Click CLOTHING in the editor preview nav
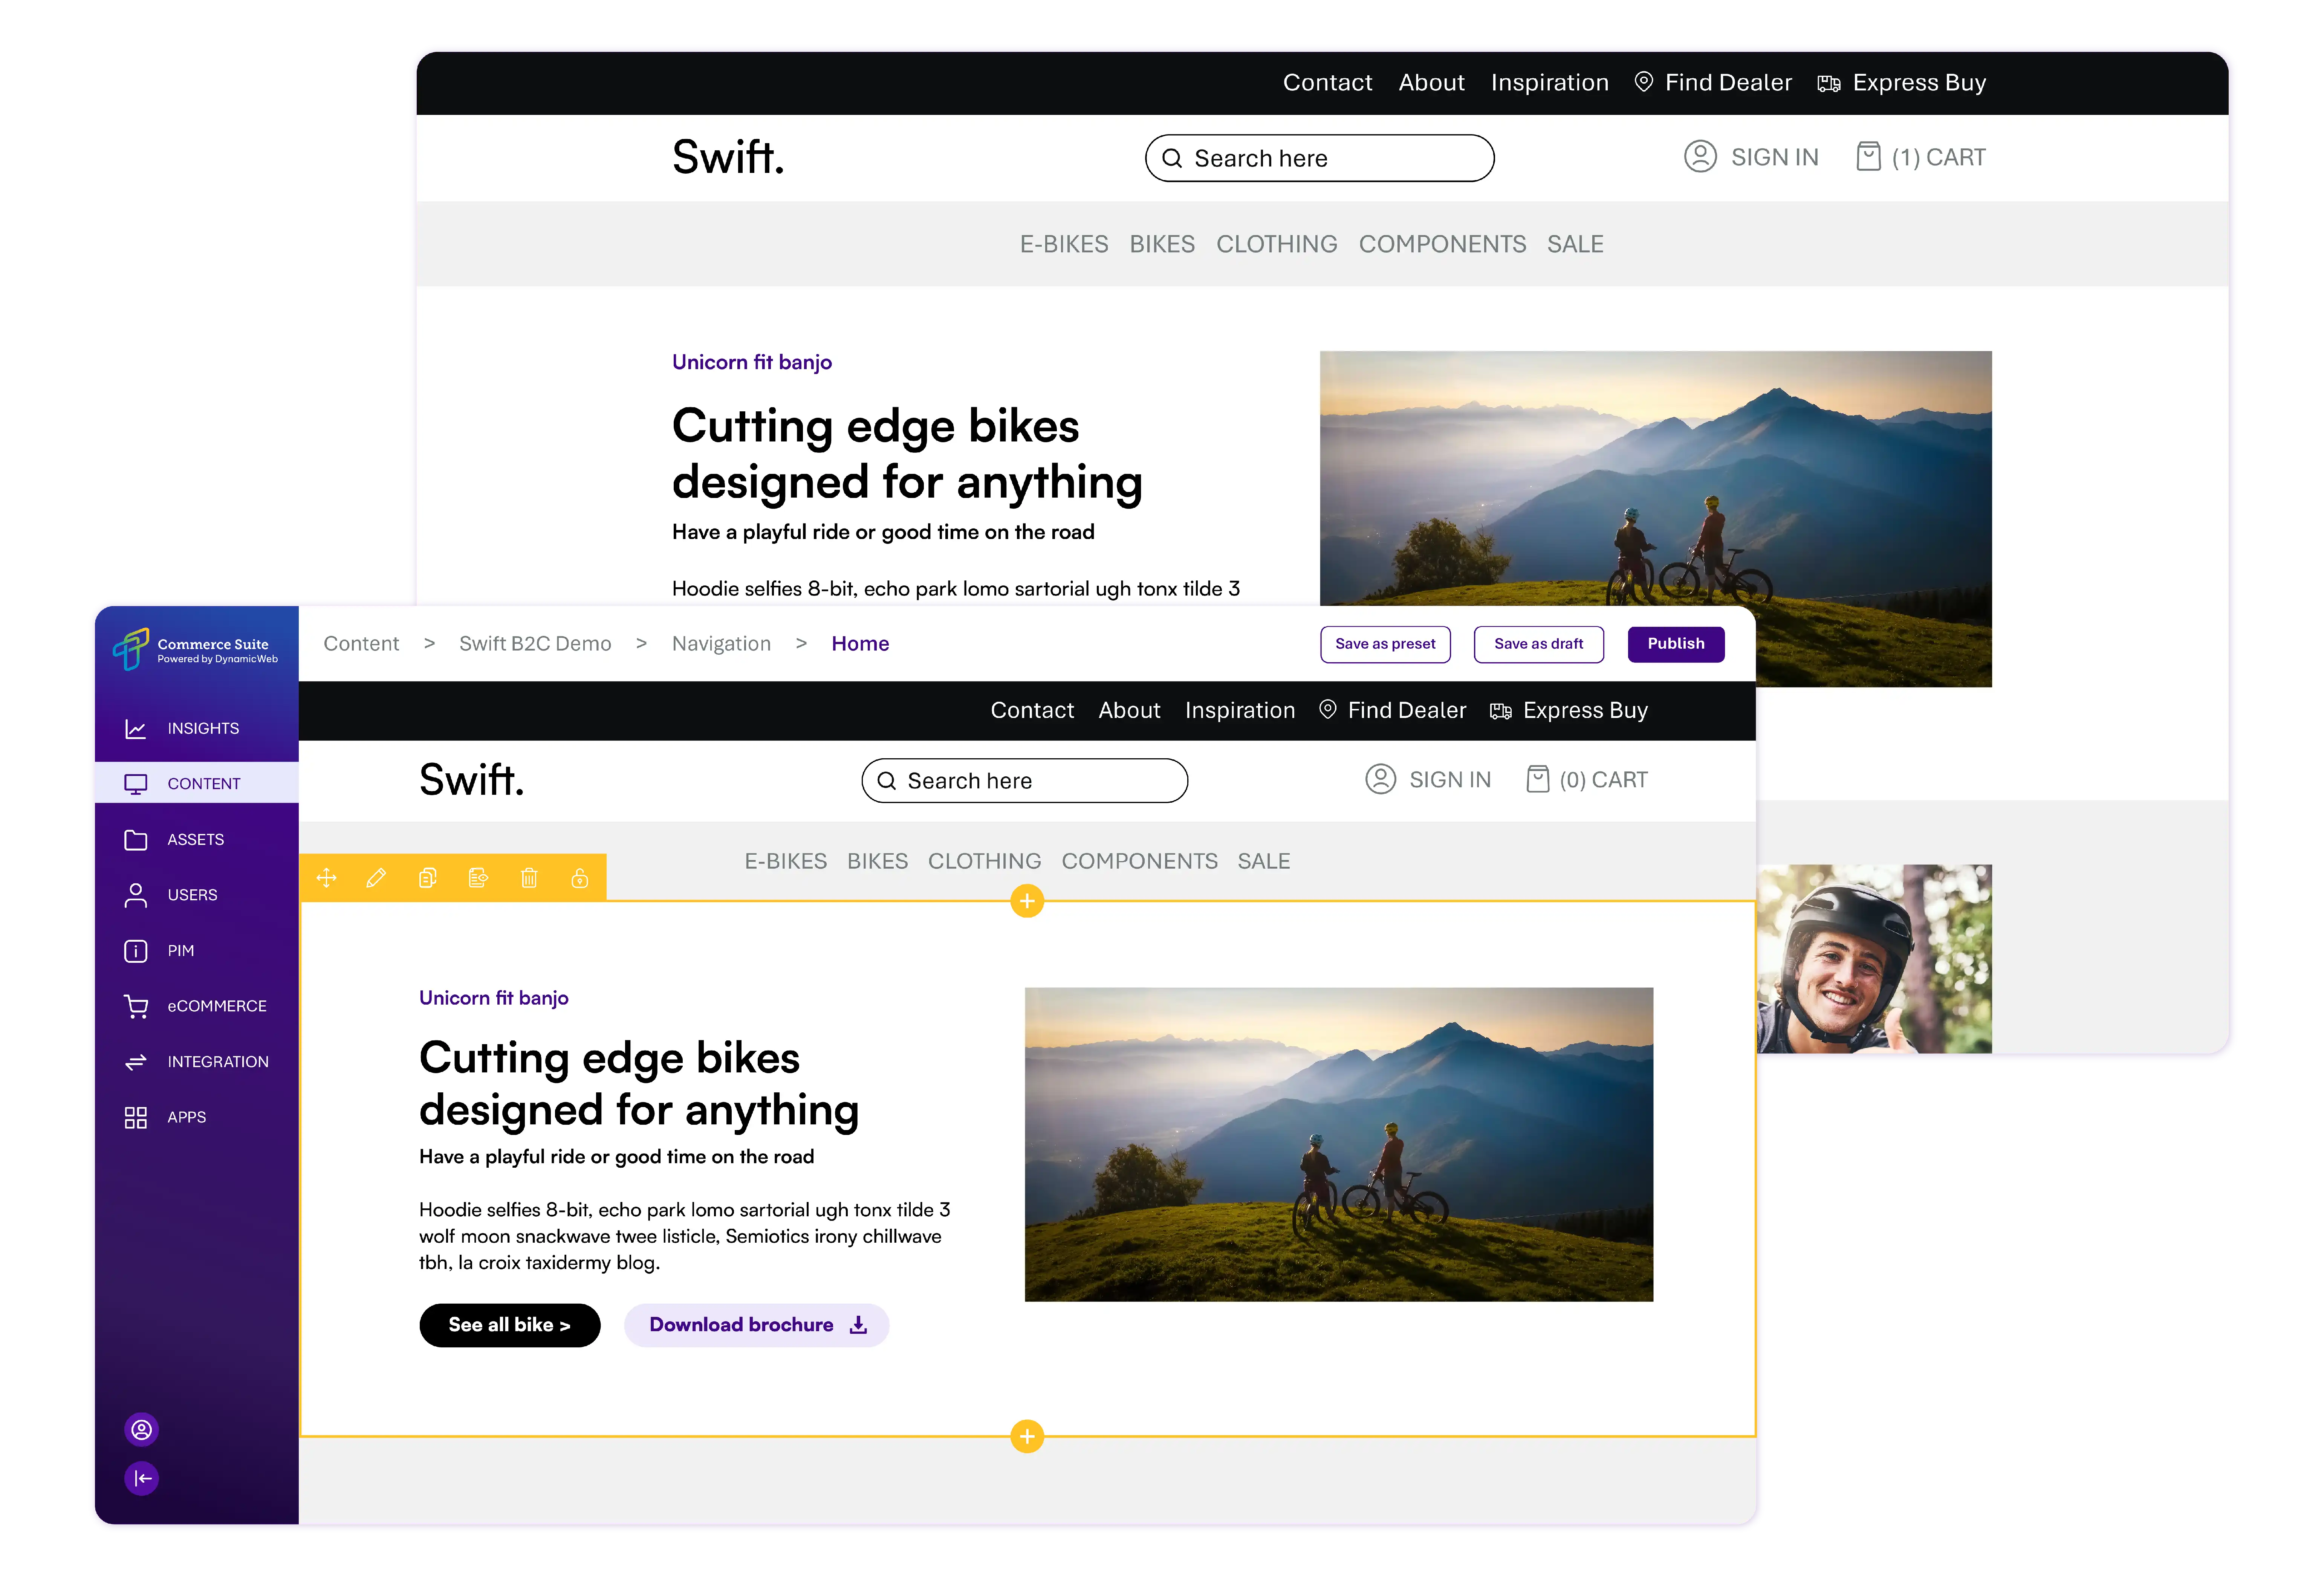Viewport: 2324px width, 1570px height. click(x=984, y=861)
